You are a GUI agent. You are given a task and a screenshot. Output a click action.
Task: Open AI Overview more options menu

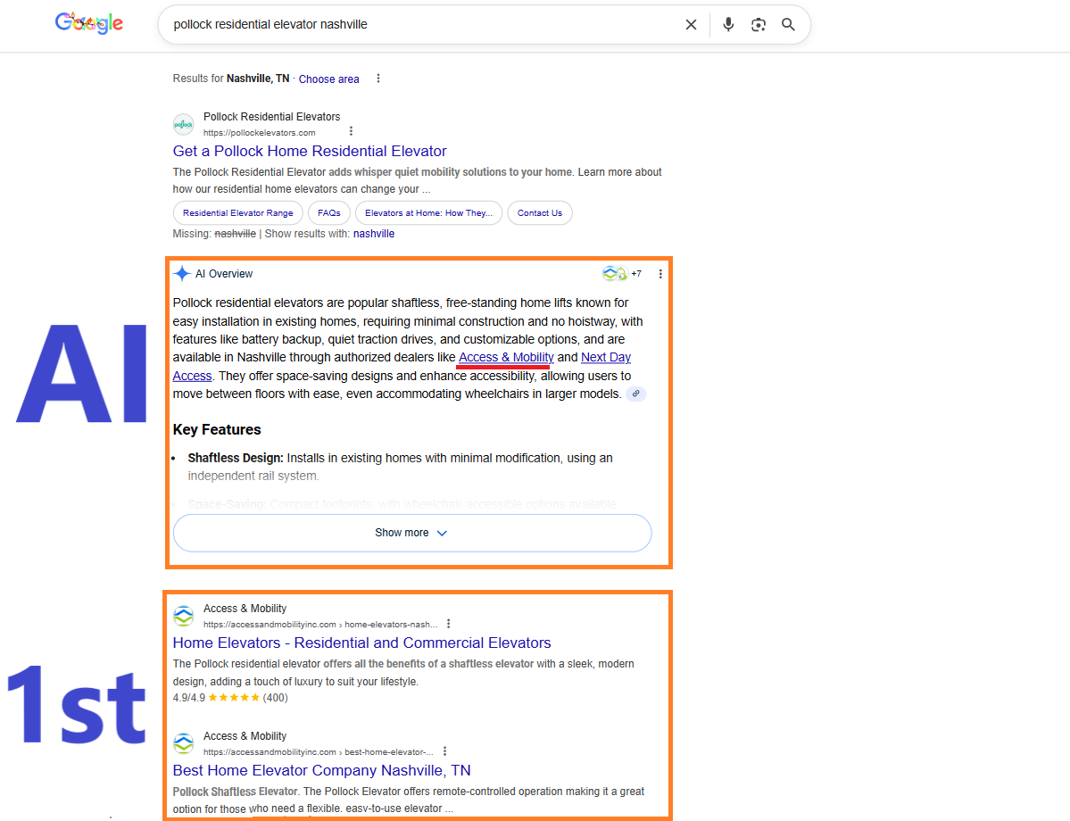pos(659,274)
